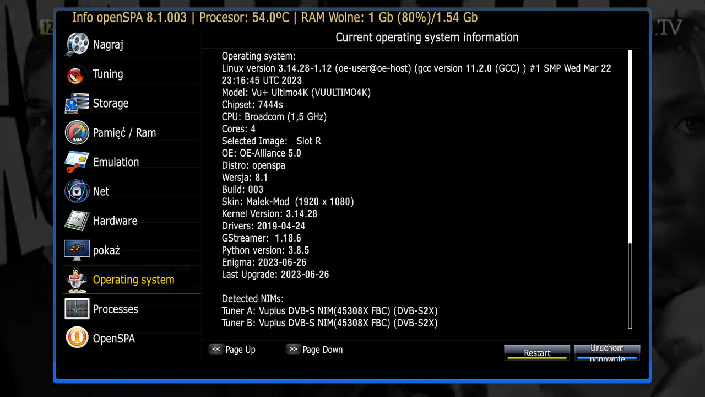Click the Kernel Version: 3.14.28 line
Viewport: 705px width, 397px height.
[269, 213]
